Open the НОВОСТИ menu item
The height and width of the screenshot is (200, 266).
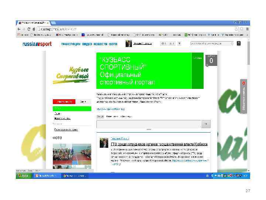(x=100, y=44)
